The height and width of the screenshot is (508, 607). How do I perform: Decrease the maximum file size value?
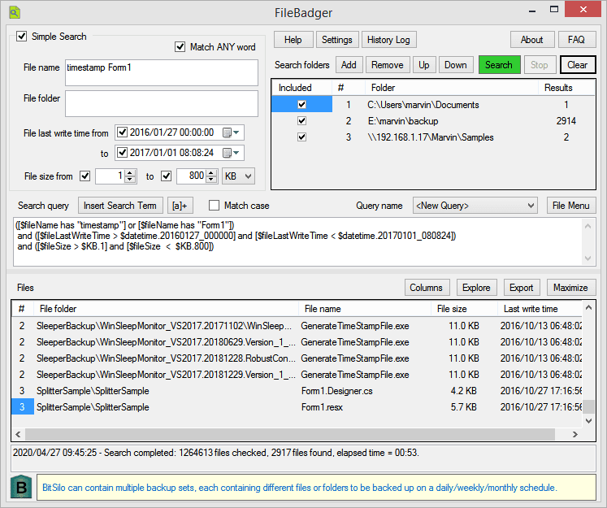(x=212, y=180)
